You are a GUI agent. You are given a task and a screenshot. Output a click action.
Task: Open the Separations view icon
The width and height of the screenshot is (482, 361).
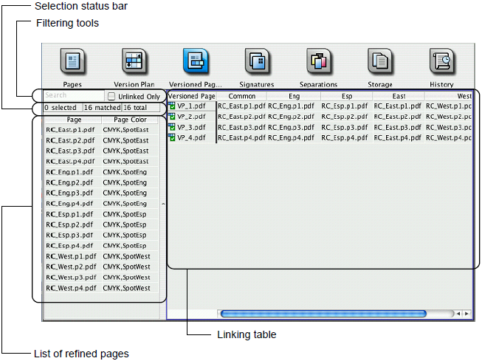319,62
